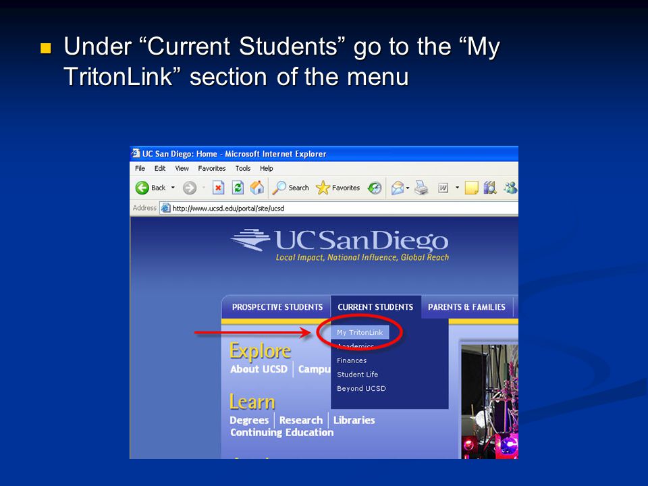Go to Home page icon
The image size is (648, 486).
click(x=257, y=188)
